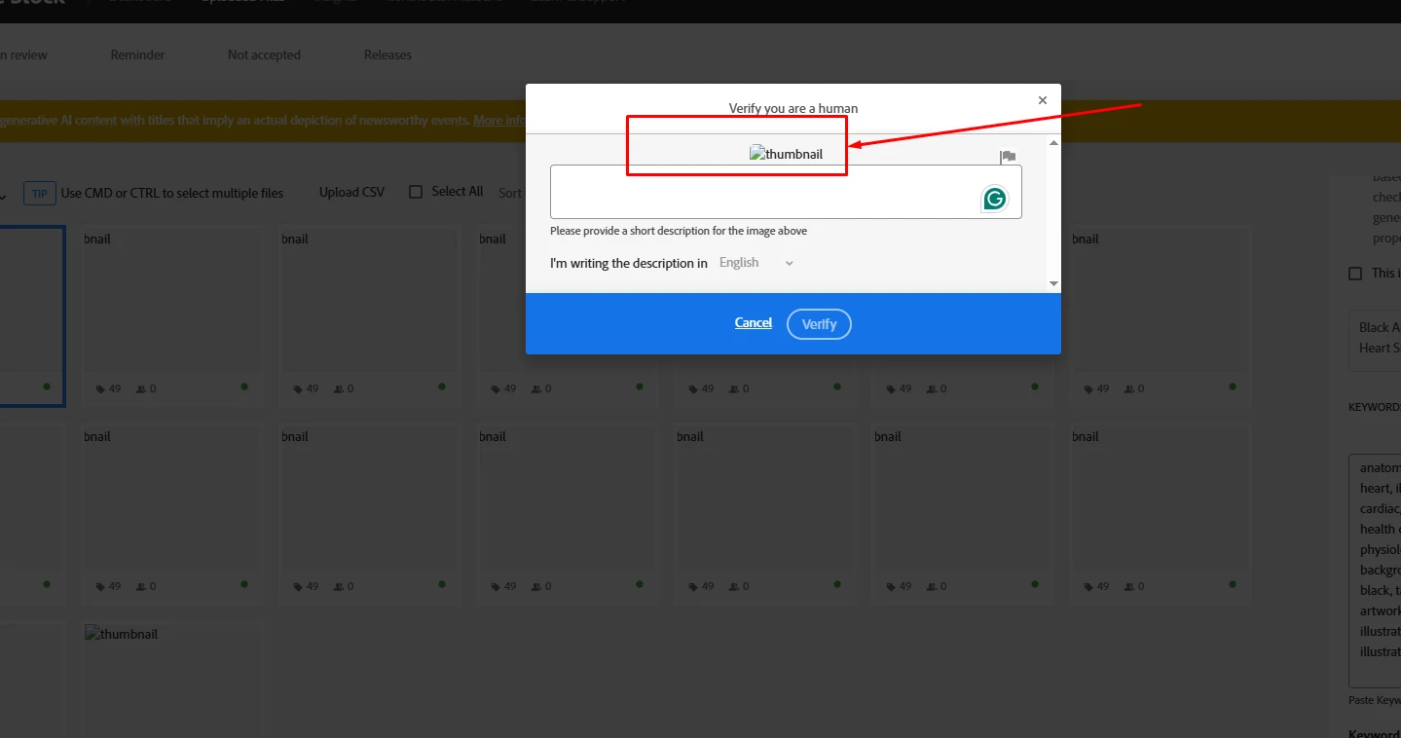Open the English language dropdown

[x=756, y=263]
